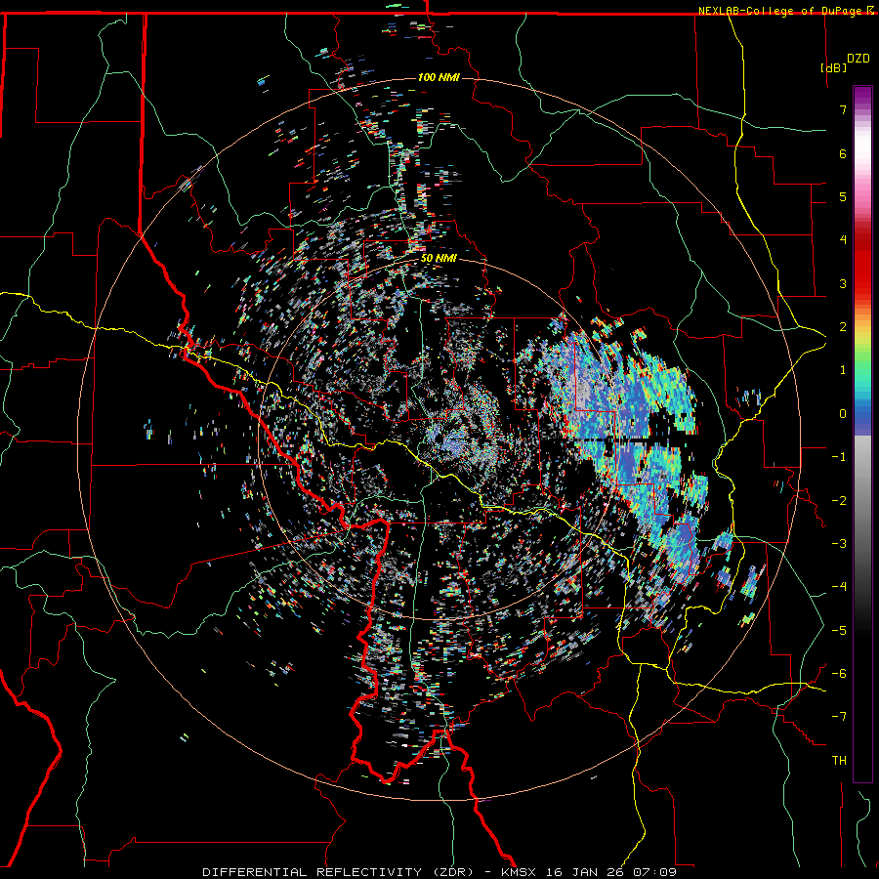The width and height of the screenshot is (879, 879).
Task: Click the 100 NMI range ring label
Action: tap(439, 77)
